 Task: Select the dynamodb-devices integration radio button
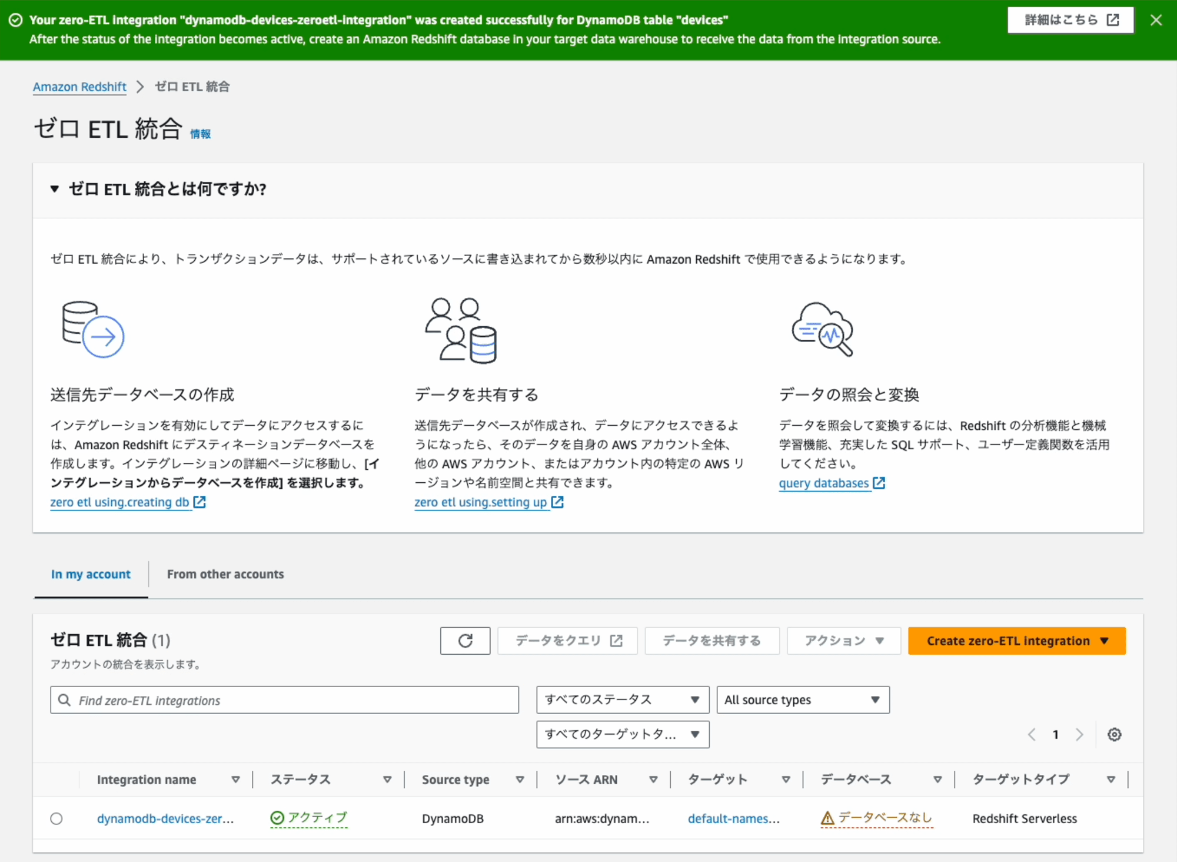tap(56, 818)
